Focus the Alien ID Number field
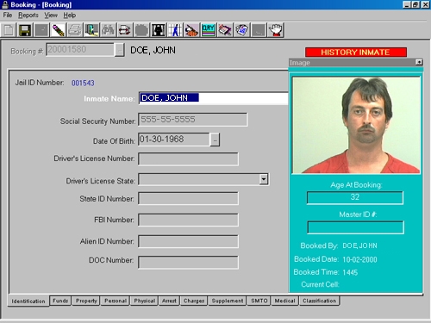Viewport: 431px width, 323px height. click(188, 241)
